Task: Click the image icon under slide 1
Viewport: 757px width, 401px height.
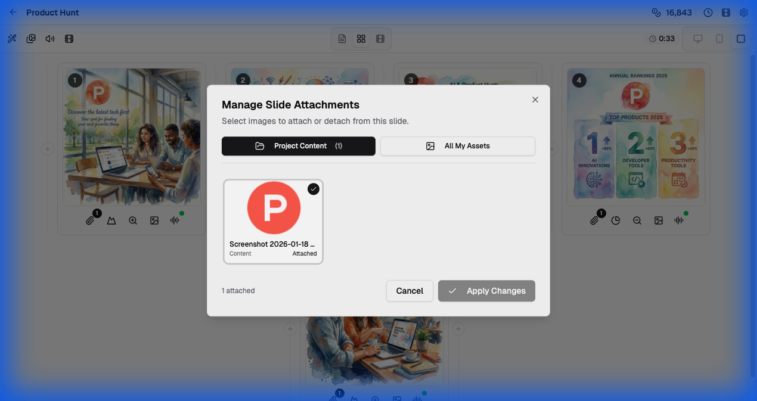Action: click(154, 220)
